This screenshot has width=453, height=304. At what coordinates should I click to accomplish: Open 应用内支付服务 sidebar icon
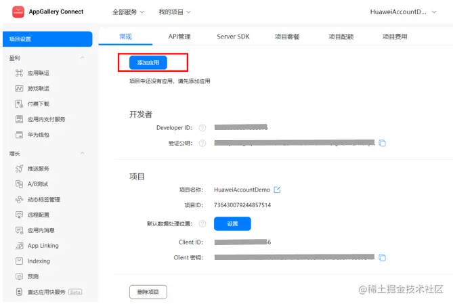pos(19,119)
